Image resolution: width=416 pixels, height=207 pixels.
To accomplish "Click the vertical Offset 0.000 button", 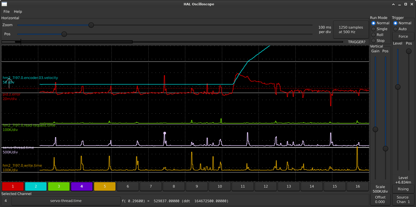I will (380, 200).
